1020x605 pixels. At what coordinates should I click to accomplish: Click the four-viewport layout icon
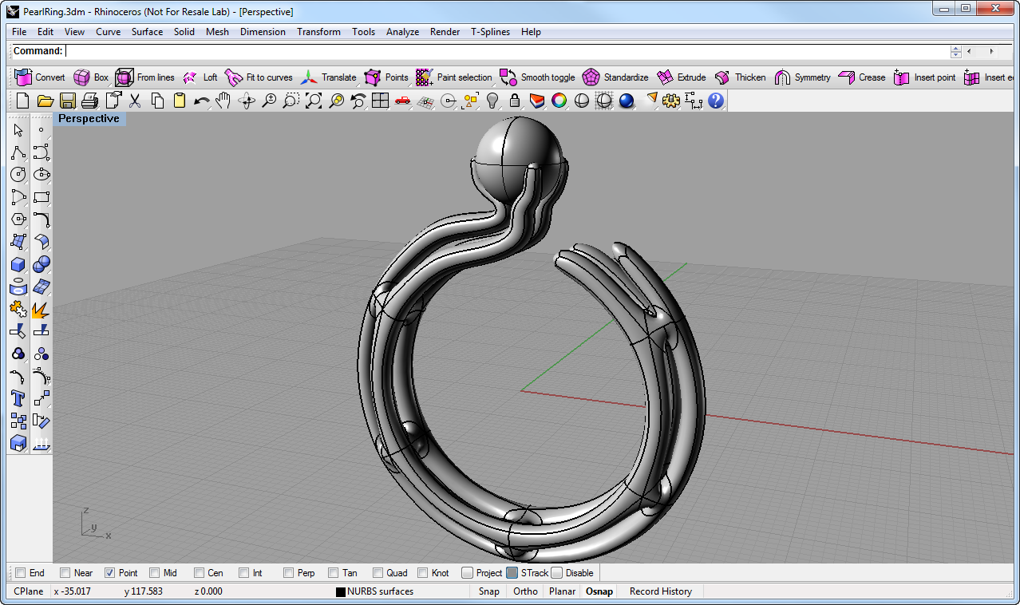coord(380,101)
